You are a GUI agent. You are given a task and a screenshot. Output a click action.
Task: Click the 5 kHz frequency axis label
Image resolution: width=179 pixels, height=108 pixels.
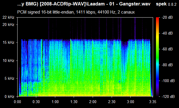point(9,79)
